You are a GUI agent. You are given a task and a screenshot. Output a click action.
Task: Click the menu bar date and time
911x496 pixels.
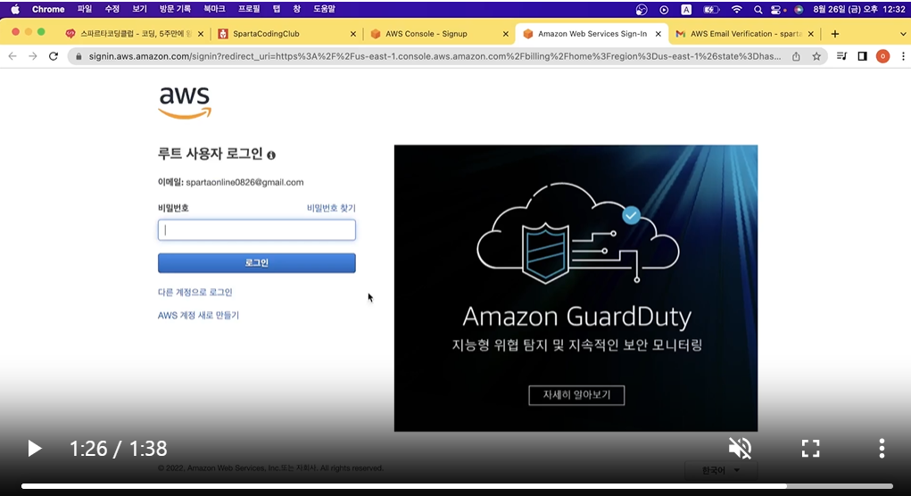pyautogui.click(x=858, y=9)
